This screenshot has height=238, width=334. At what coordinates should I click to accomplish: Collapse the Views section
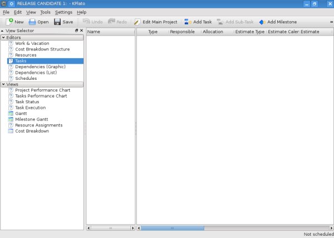click(x=3, y=84)
